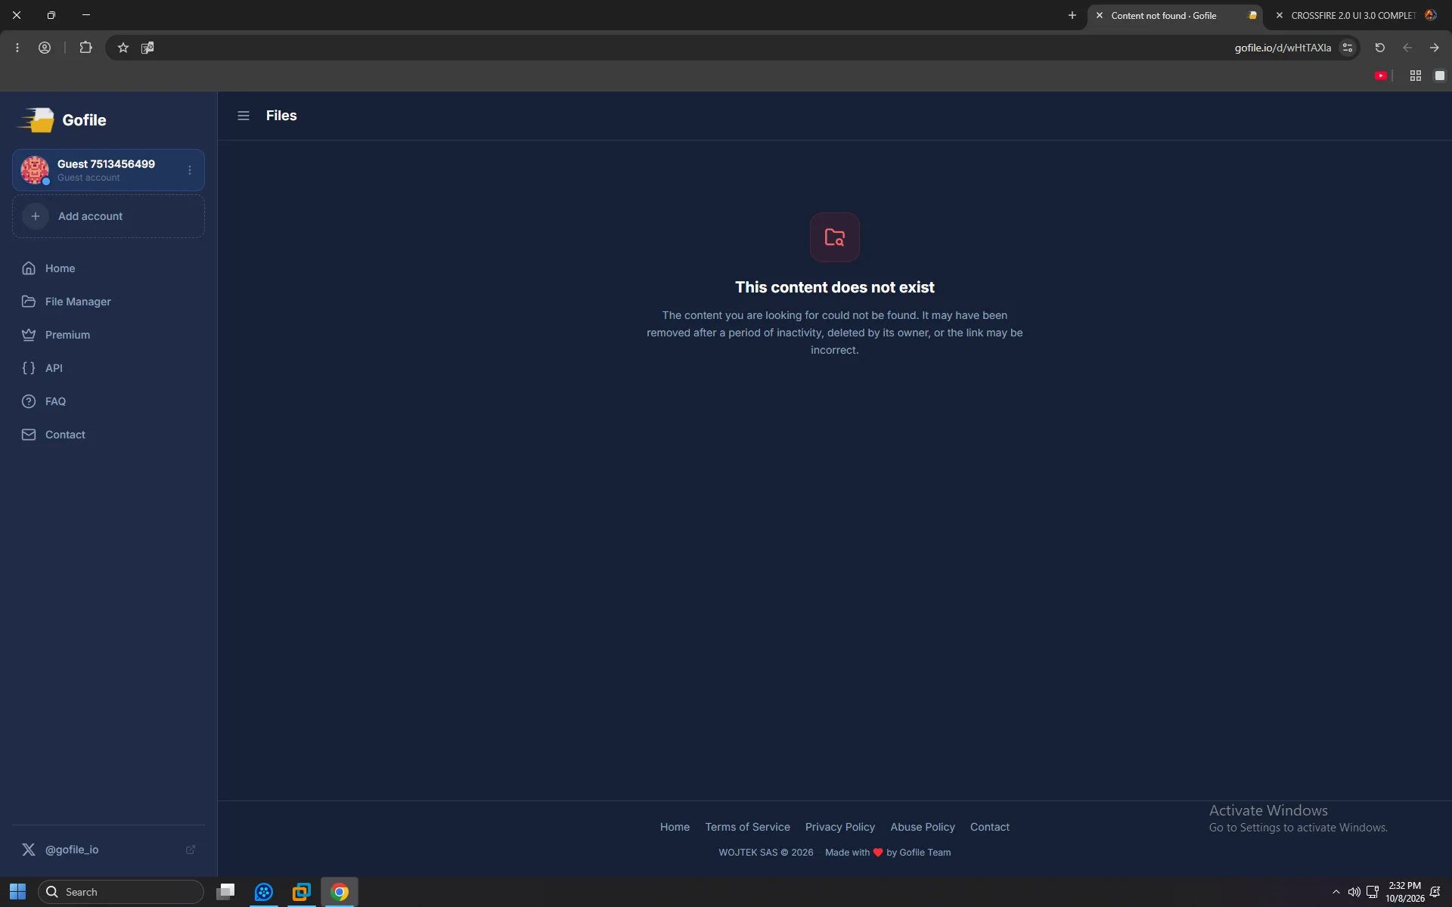Open the Premium page
The height and width of the screenshot is (907, 1452).
coord(108,335)
